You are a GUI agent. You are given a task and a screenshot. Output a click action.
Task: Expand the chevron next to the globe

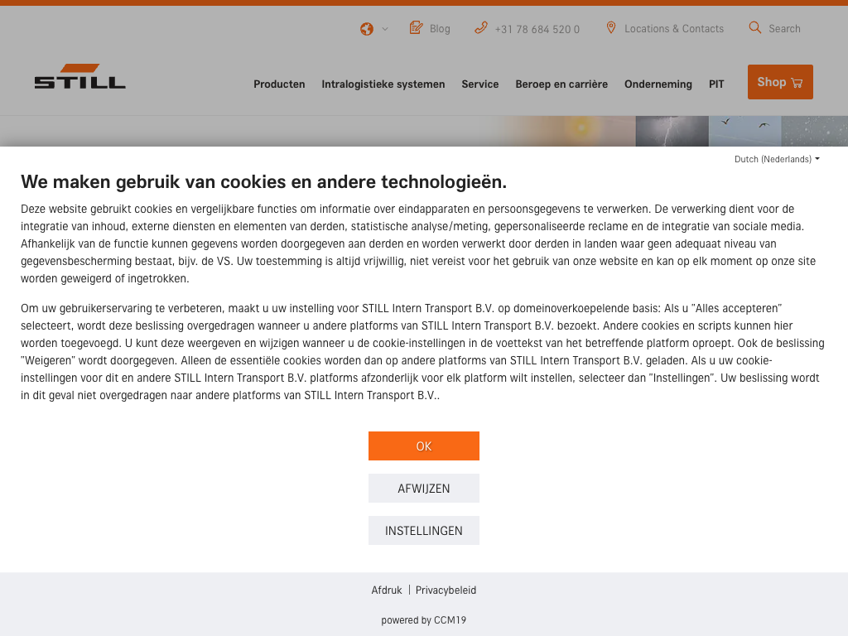(x=385, y=29)
